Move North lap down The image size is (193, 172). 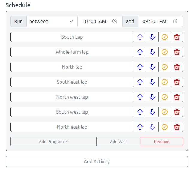[152, 67]
